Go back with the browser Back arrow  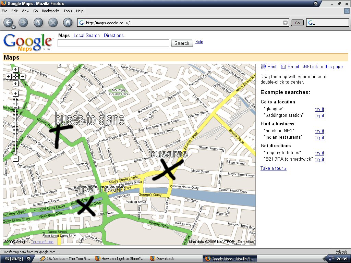point(8,23)
